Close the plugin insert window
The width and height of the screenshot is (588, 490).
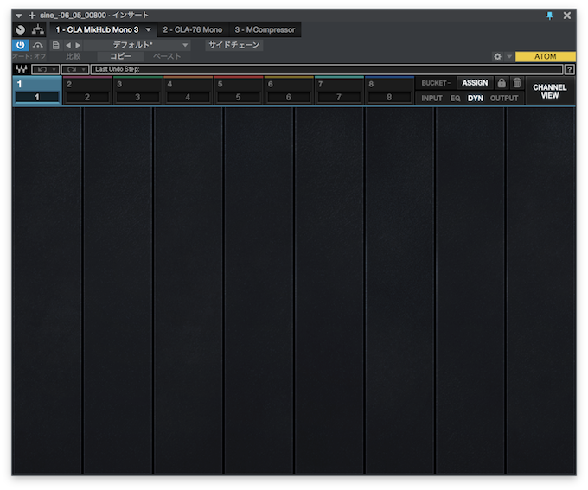pos(567,16)
